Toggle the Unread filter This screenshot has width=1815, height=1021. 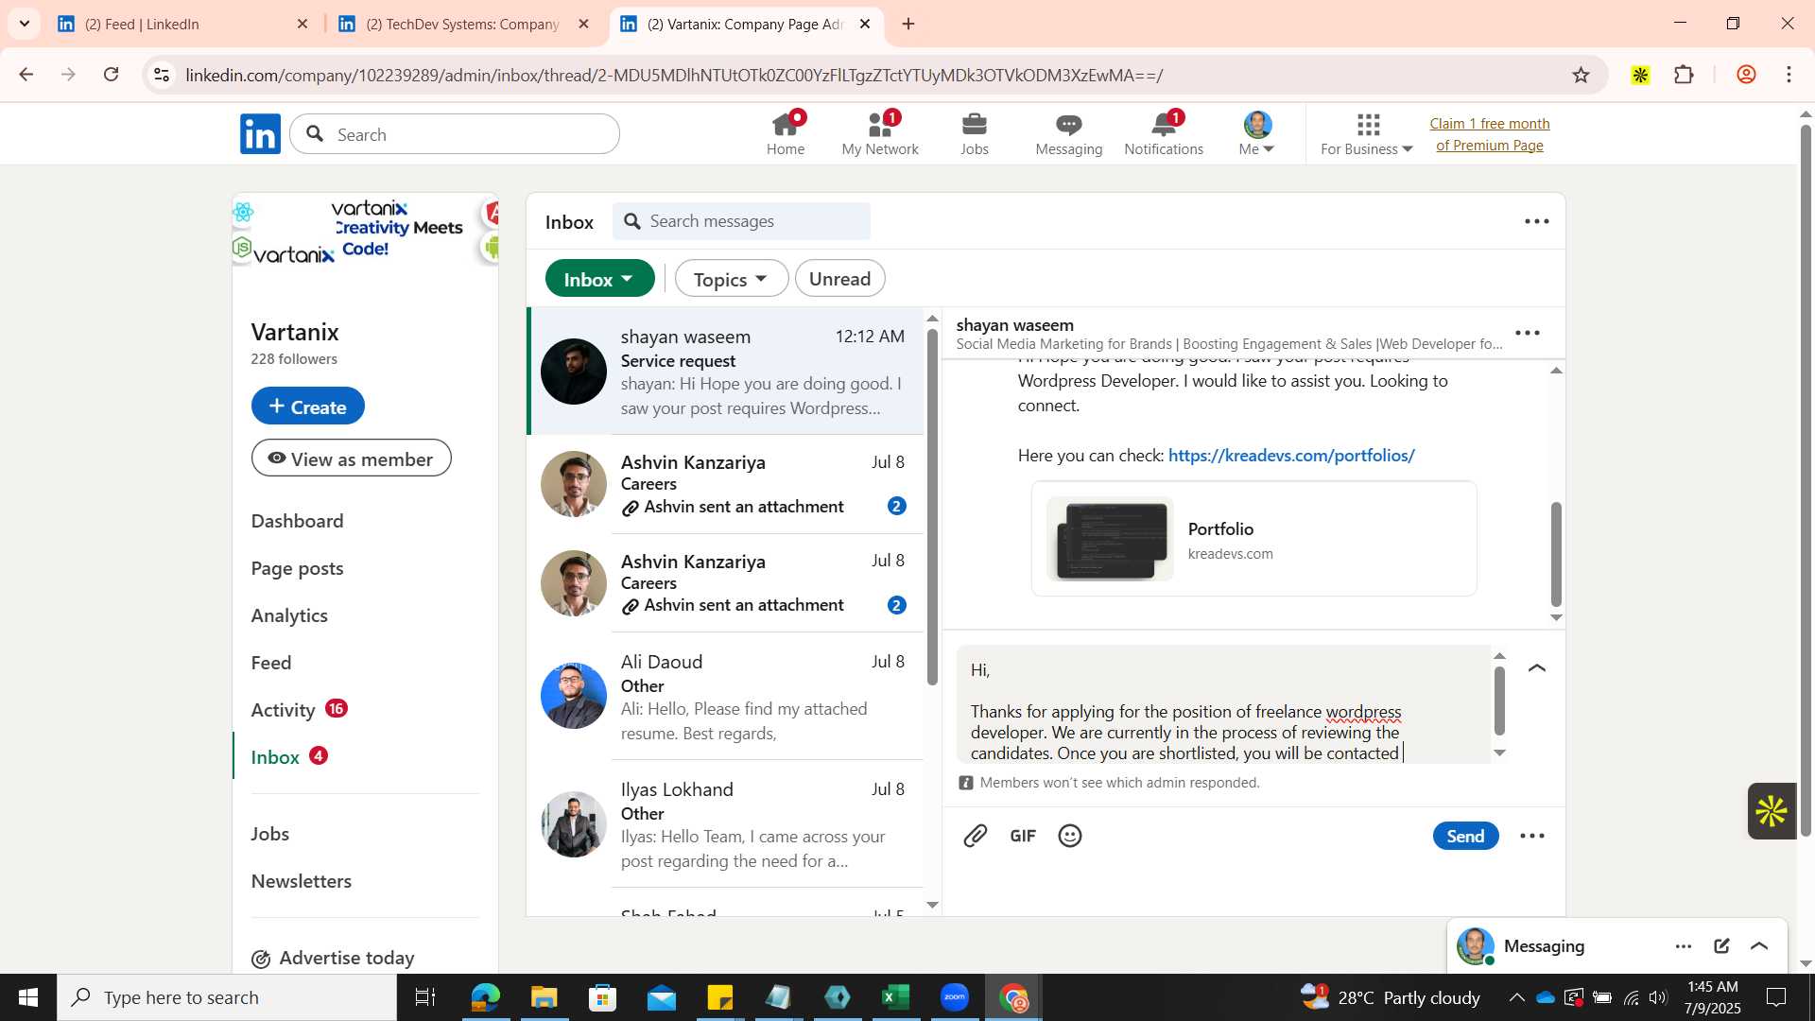tap(839, 279)
